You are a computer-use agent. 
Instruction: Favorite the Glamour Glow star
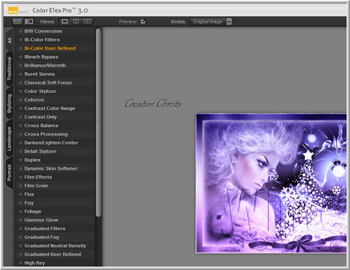(x=20, y=220)
